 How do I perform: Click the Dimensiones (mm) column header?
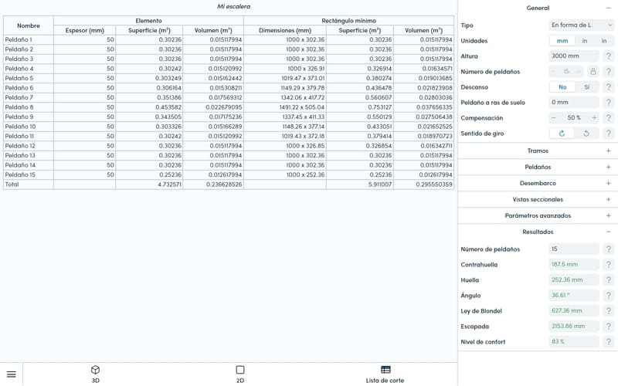[285, 30]
